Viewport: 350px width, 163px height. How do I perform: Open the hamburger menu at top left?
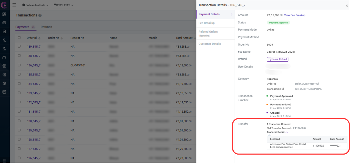coord(14,5)
